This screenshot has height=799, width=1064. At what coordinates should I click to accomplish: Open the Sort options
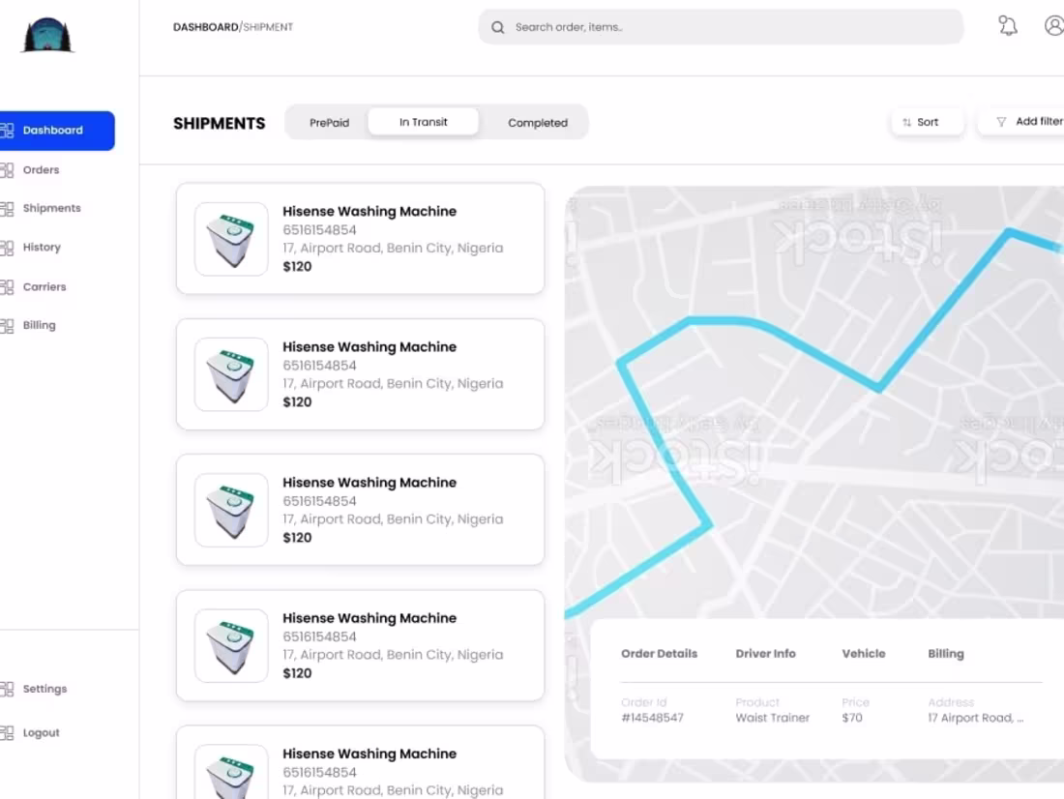pos(927,121)
